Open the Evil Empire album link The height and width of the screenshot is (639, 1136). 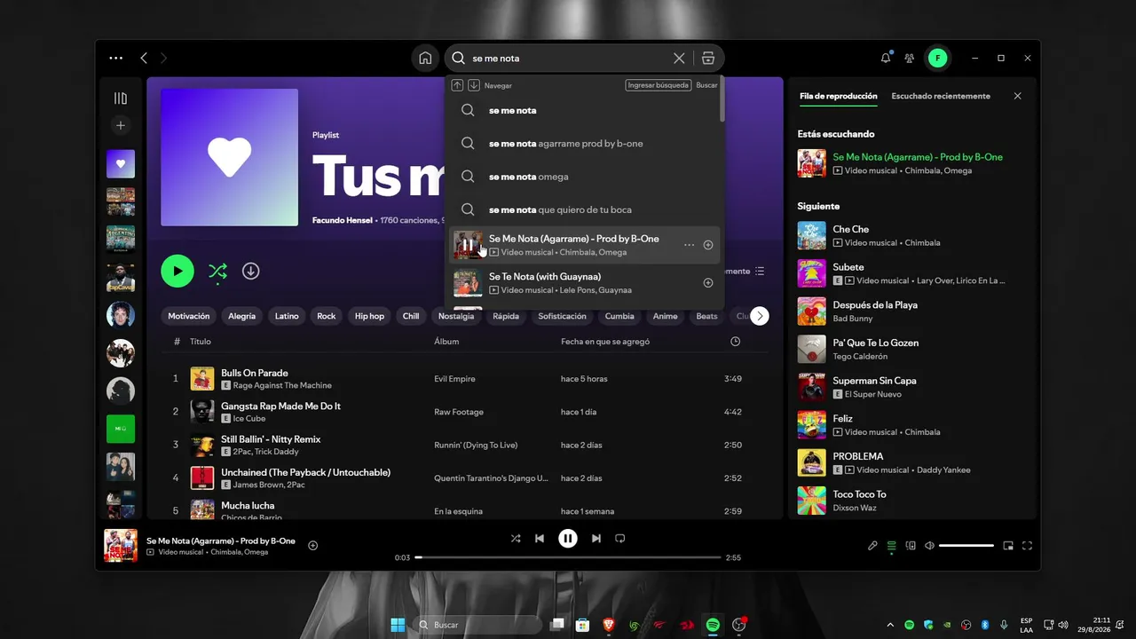pos(454,379)
